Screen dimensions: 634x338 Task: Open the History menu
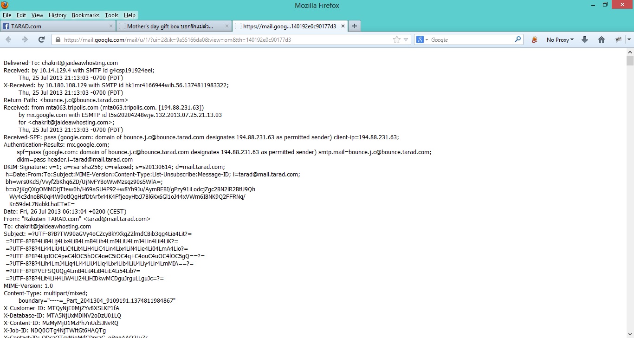58,15
